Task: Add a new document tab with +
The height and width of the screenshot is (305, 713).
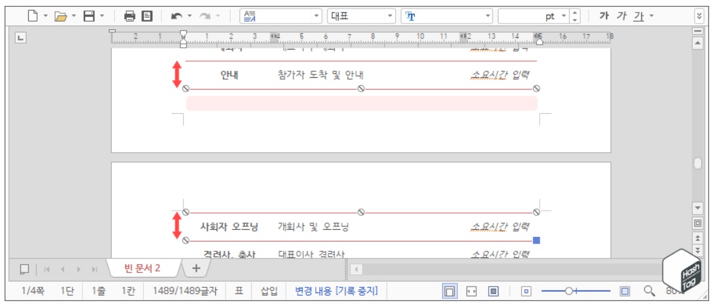Action: (196, 268)
